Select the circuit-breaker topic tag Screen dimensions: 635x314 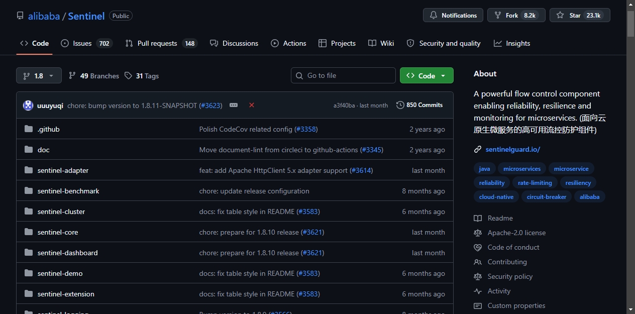[x=547, y=197]
